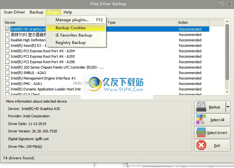Click Recommended in the highlighted HD Graphics row
Viewport: 234px width, 168px height.
[190, 29]
